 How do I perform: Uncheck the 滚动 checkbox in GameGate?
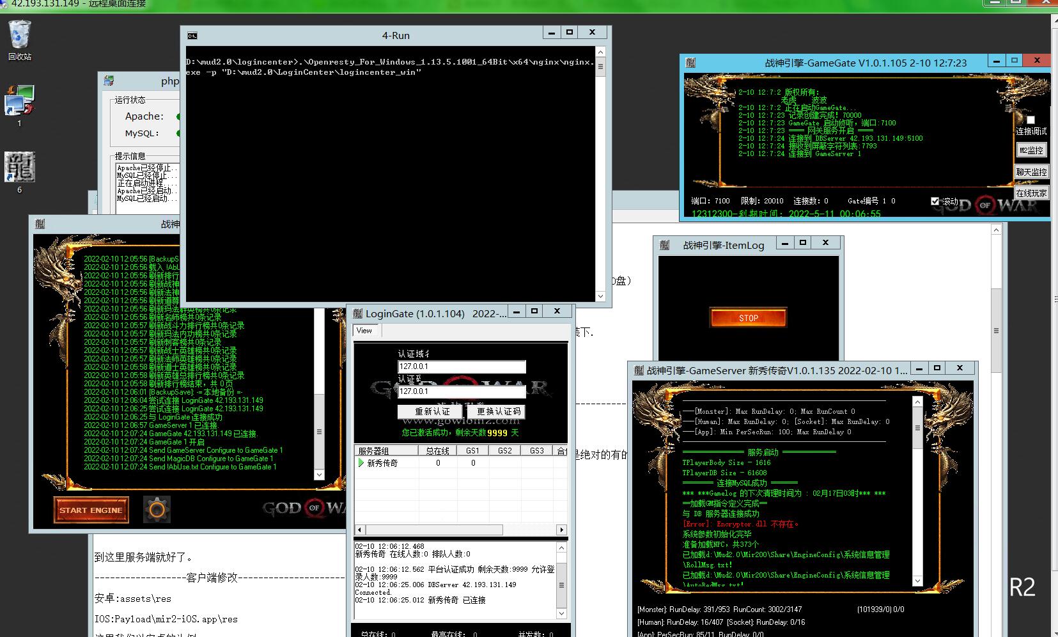pyautogui.click(x=935, y=201)
